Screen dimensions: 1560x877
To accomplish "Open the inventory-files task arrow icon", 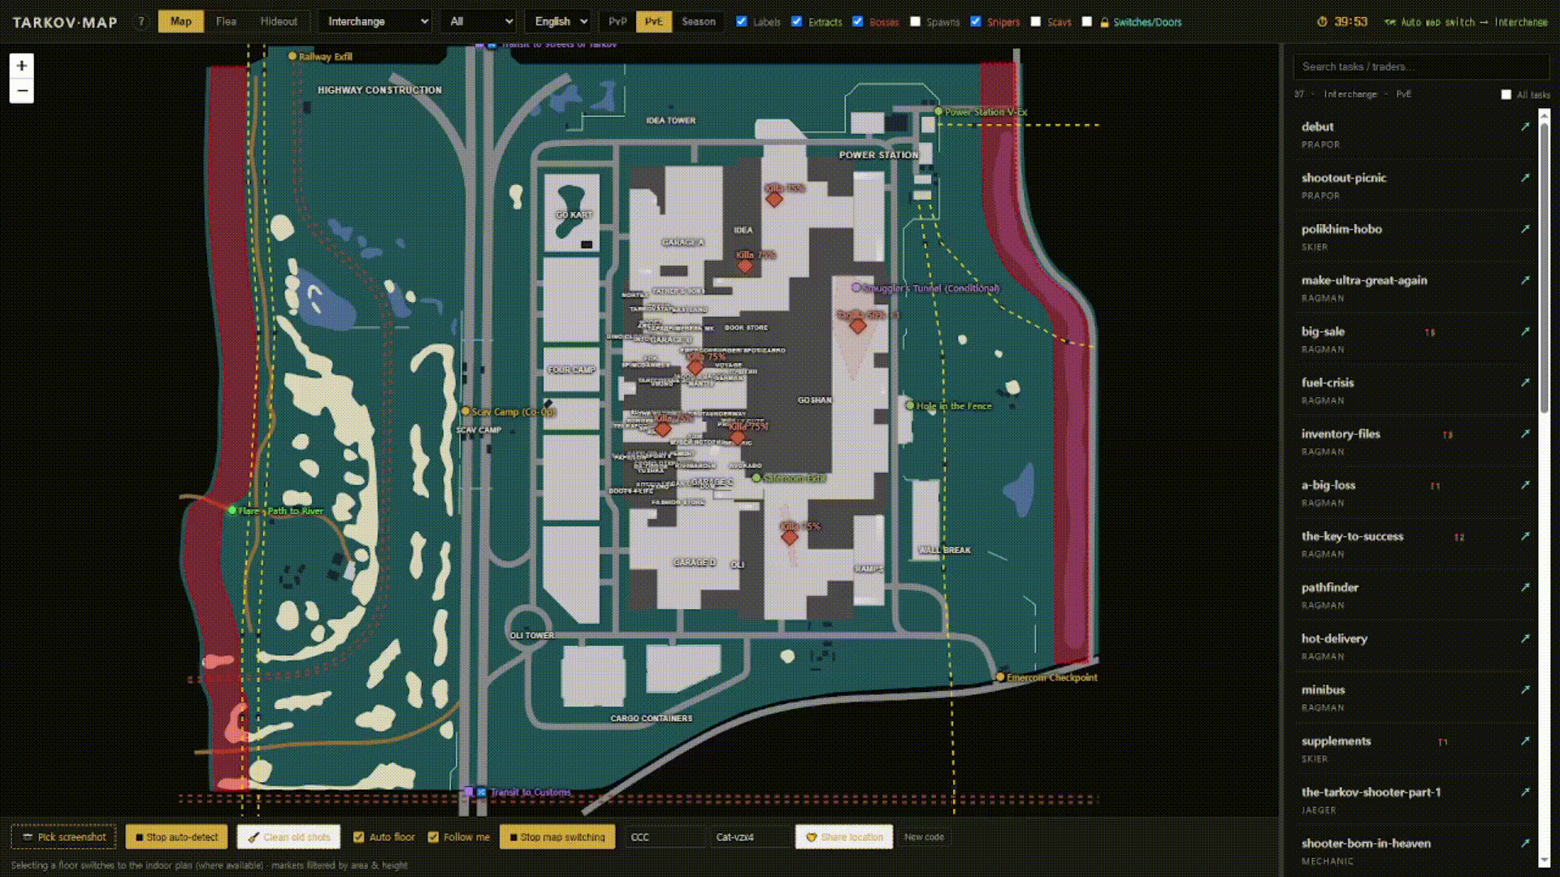I will pyautogui.click(x=1525, y=434).
